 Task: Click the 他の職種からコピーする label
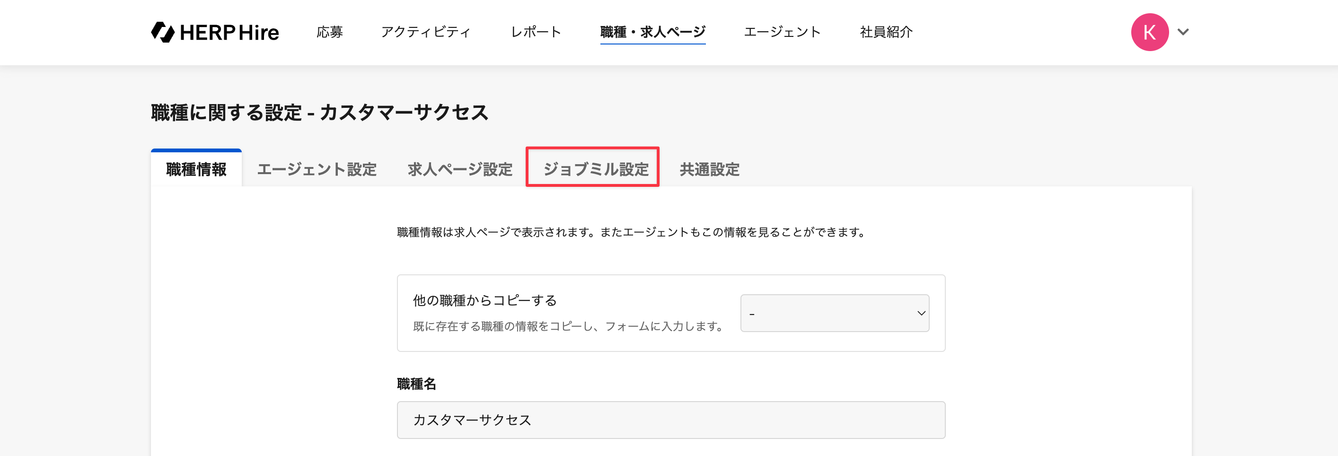pos(484,300)
